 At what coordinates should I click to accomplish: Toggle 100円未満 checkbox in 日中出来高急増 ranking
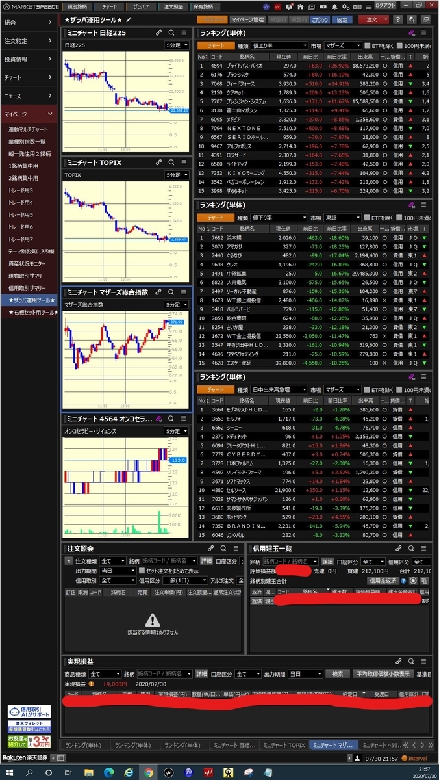tap(400, 389)
